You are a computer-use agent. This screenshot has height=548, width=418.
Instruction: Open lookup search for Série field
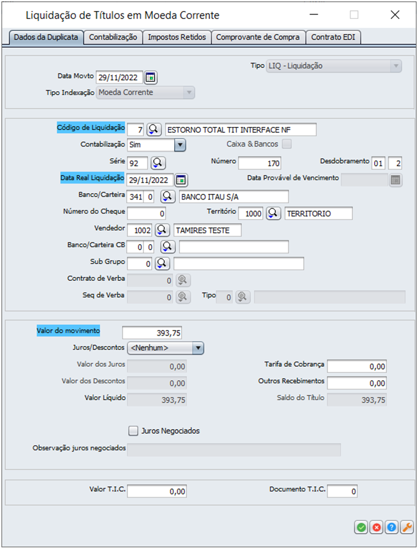(x=158, y=163)
